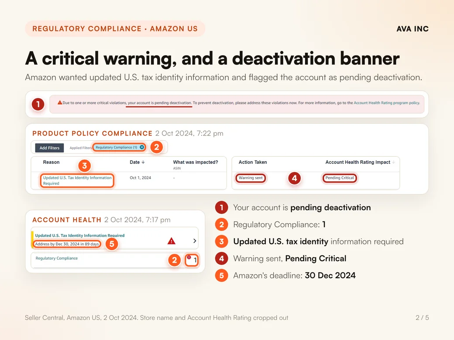Click the AVA INC brand name

412,29
